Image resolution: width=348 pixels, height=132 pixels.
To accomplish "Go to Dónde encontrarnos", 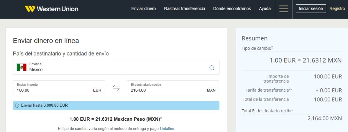I will pyautogui.click(x=232, y=8).
